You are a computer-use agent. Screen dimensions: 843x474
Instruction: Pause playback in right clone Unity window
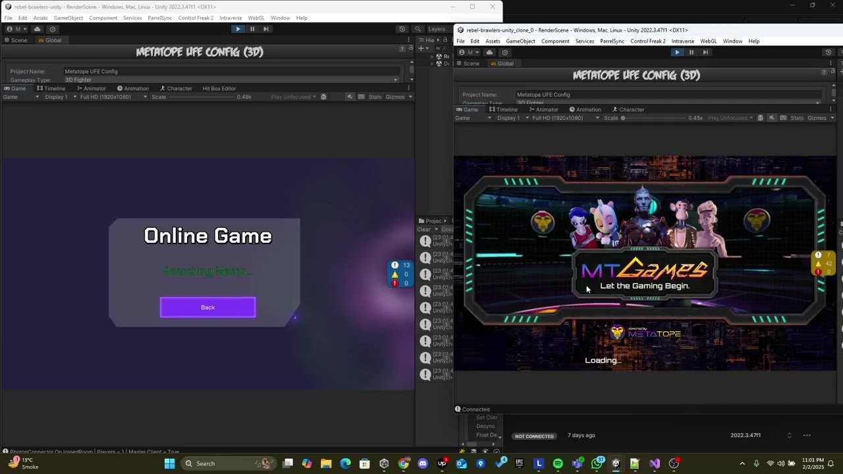point(691,52)
